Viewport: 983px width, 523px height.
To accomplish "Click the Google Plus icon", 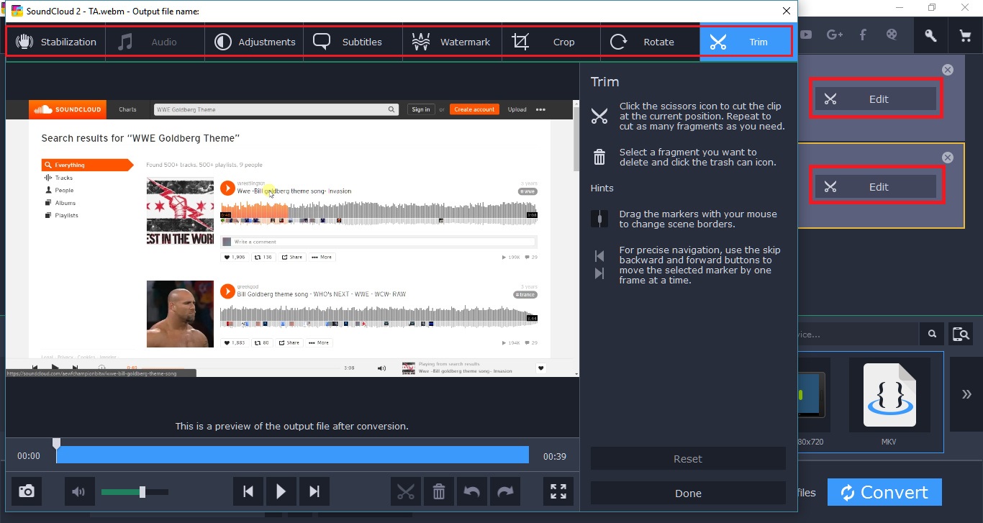I will pos(835,35).
